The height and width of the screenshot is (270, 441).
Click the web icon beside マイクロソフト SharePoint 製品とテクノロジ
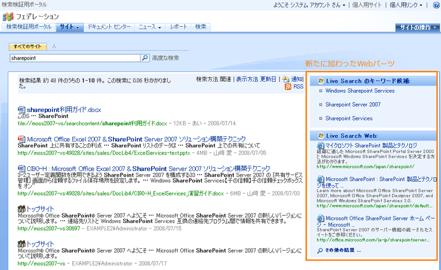coord(320,146)
